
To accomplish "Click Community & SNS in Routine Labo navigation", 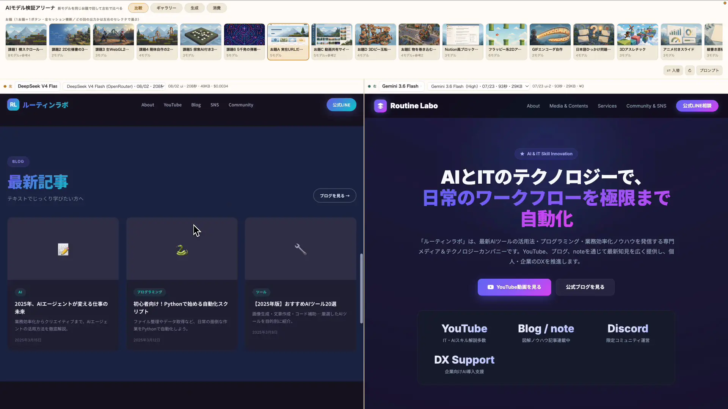I will (x=646, y=106).
